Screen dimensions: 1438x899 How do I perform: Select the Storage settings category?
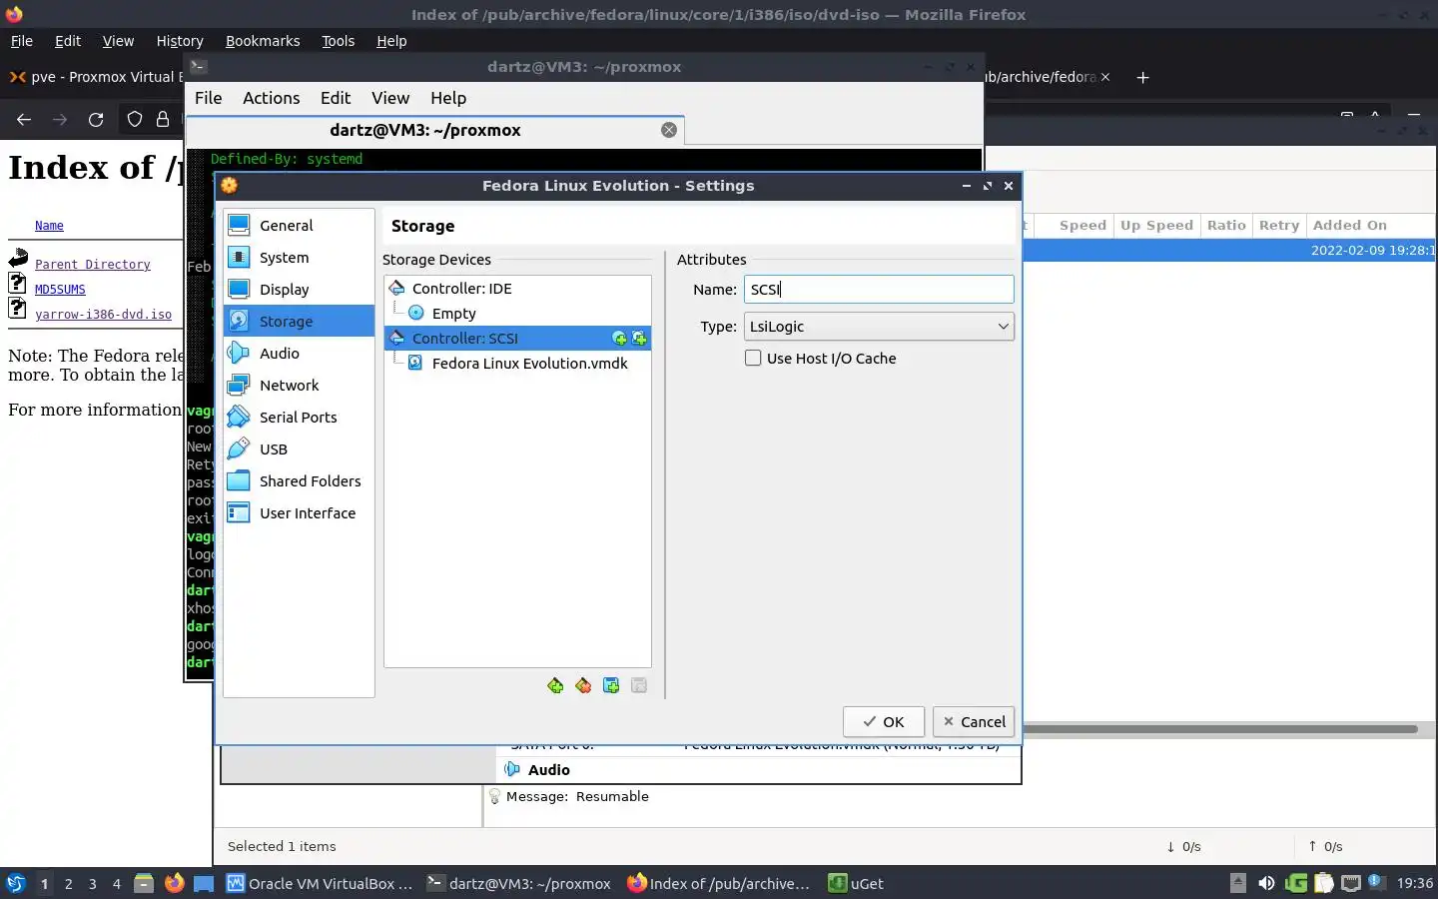tap(299, 322)
